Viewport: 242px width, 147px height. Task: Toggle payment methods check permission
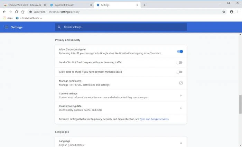(x=179, y=72)
